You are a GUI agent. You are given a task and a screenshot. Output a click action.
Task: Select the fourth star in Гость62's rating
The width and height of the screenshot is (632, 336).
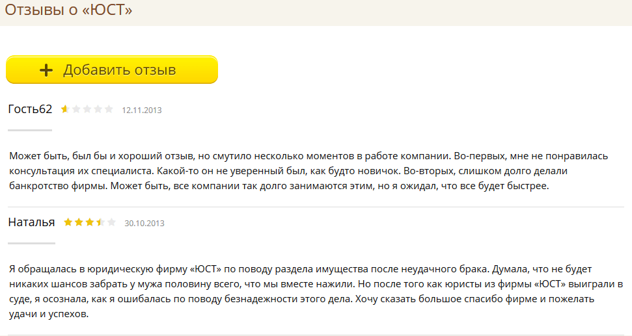click(x=98, y=109)
